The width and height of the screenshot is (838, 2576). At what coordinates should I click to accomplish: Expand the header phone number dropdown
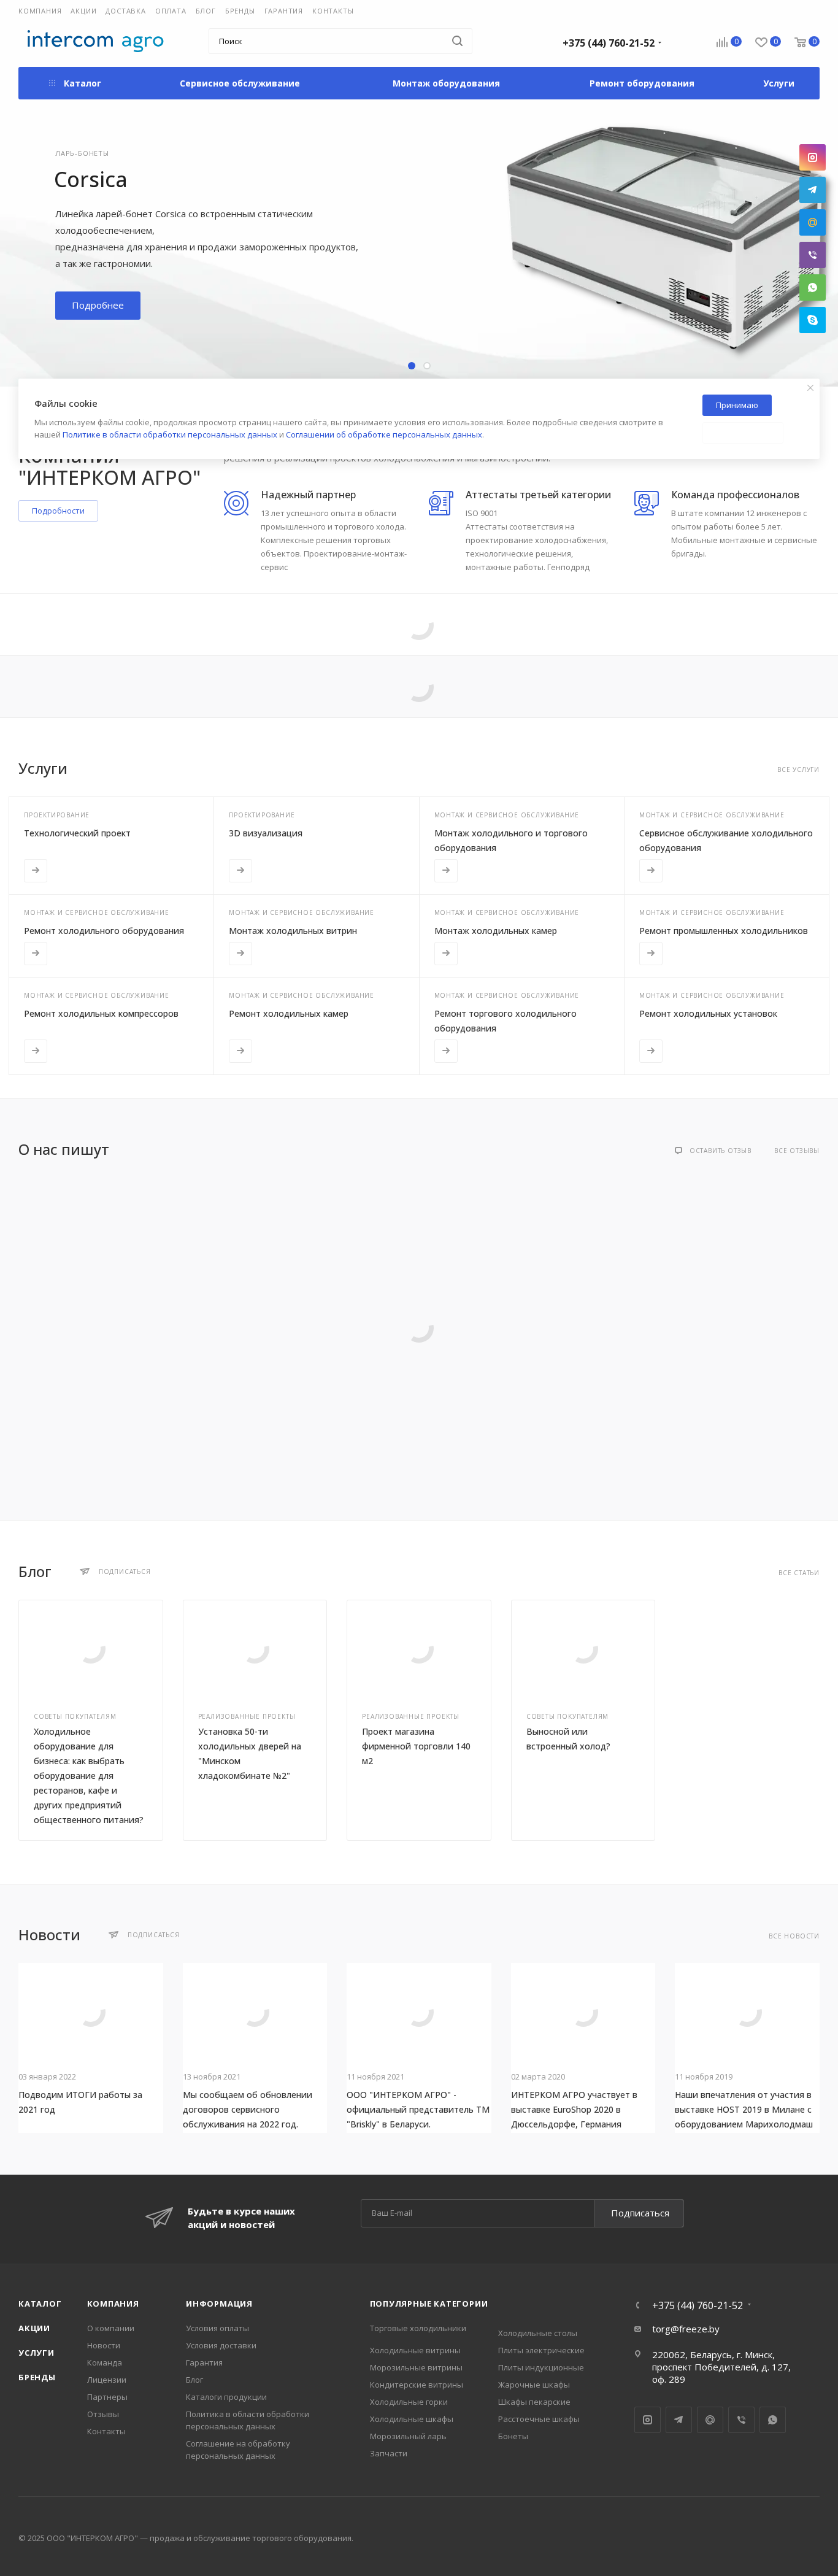tap(660, 42)
